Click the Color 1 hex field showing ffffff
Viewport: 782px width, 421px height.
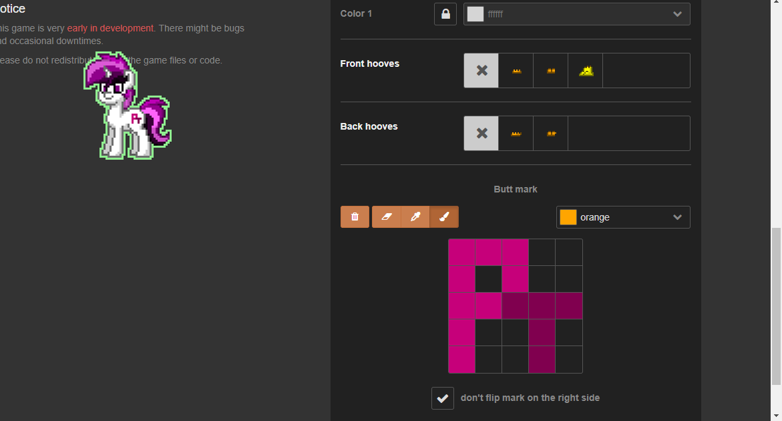click(x=576, y=14)
